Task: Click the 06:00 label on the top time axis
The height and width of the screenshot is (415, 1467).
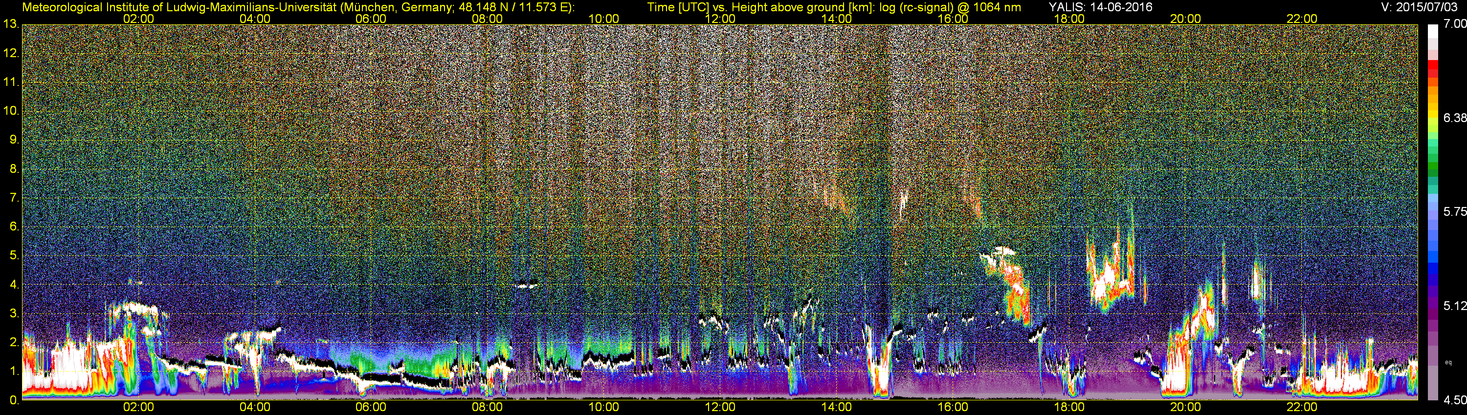Action: point(371,19)
